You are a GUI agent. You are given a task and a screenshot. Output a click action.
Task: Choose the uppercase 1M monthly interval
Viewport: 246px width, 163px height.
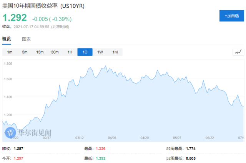(115, 52)
